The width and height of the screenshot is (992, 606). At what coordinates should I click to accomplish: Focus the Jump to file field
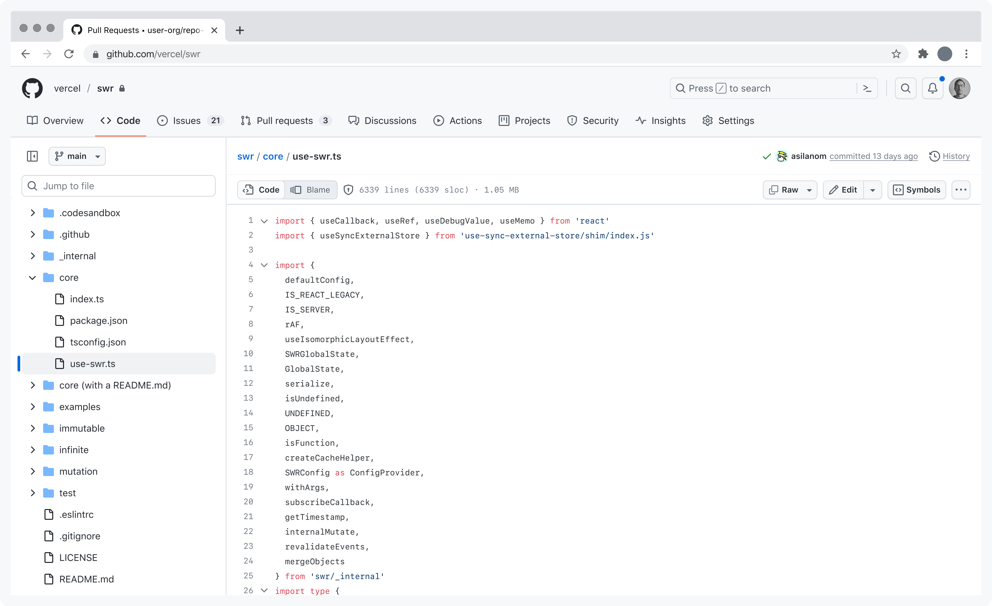click(x=118, y=186)
